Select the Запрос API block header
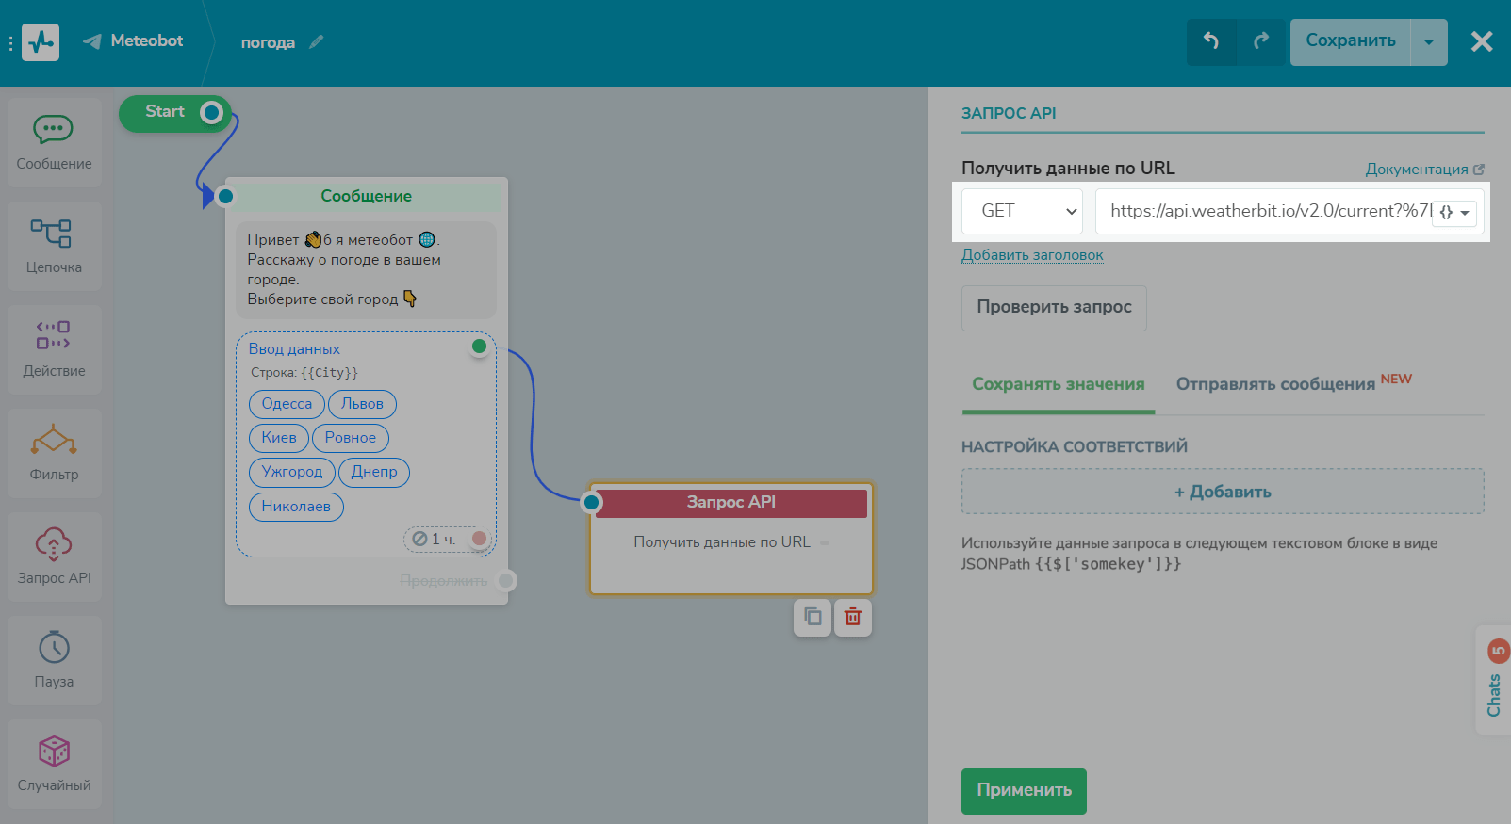The height and width of the screenshot is (824, 1511). point(731,503)
